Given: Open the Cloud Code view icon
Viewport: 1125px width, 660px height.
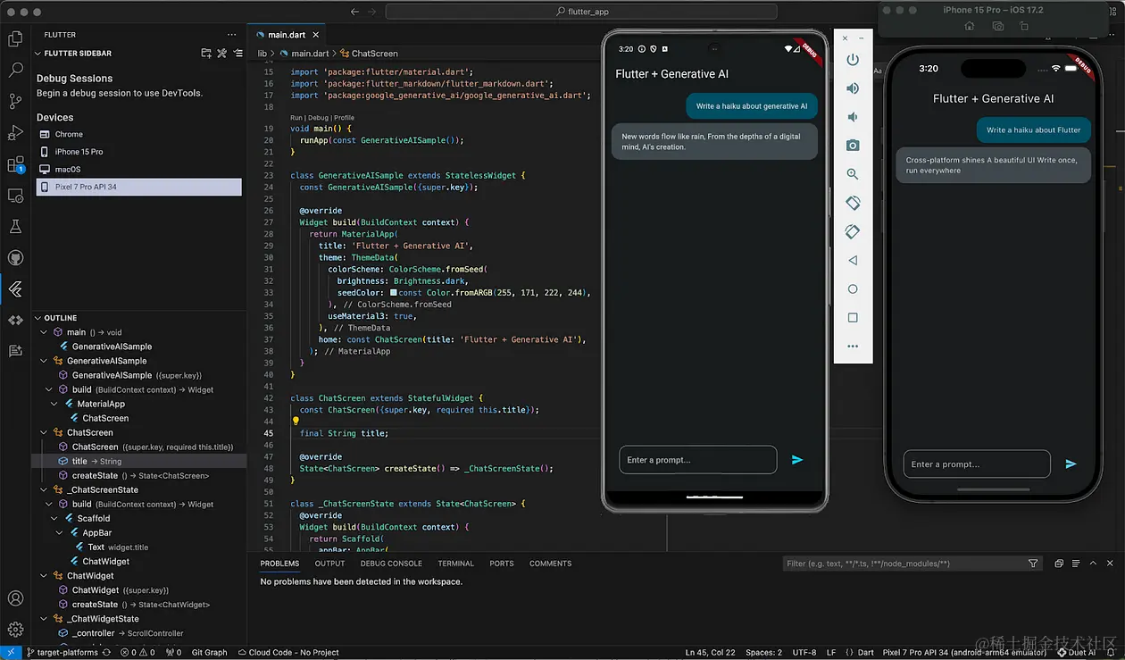Looking at the screenshot, I should coord(15,320).
